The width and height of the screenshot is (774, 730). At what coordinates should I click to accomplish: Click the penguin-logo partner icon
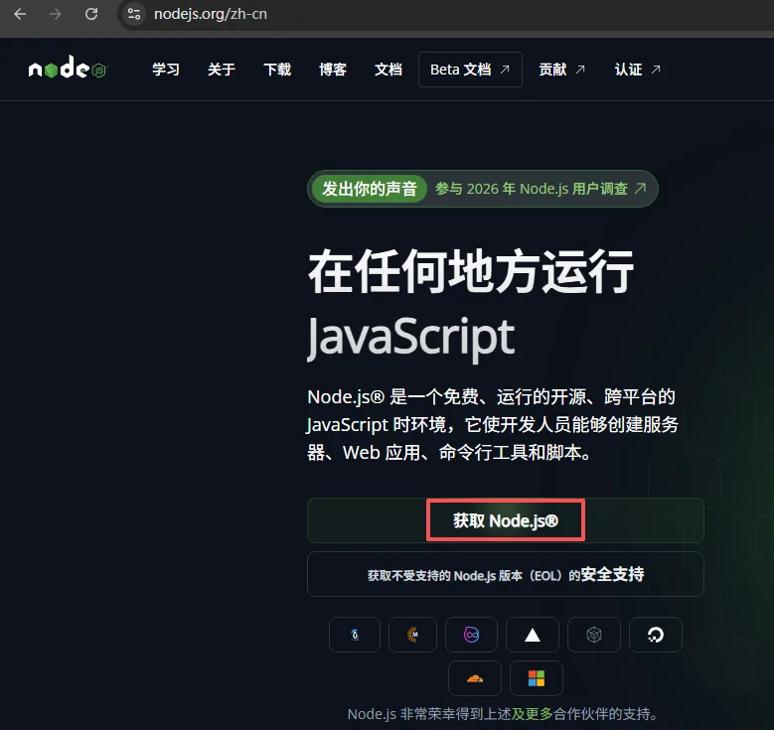tap(355, 635)
